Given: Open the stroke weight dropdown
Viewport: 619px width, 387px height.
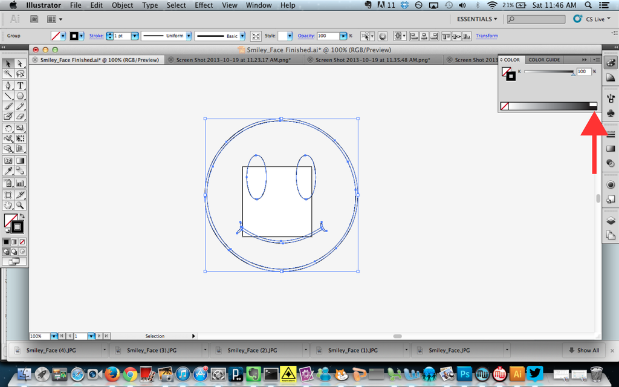Looking at the screenshot, I should pyautogui.click(x=136, y=36).
